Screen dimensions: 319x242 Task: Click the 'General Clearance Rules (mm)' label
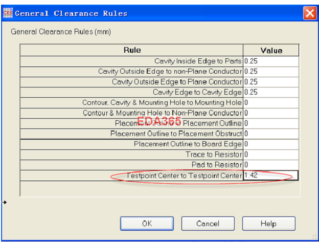61,32
